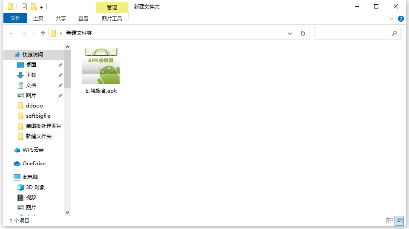Click the pin icon beside 桌面
The image size is (409, 229).
(60, 65)
